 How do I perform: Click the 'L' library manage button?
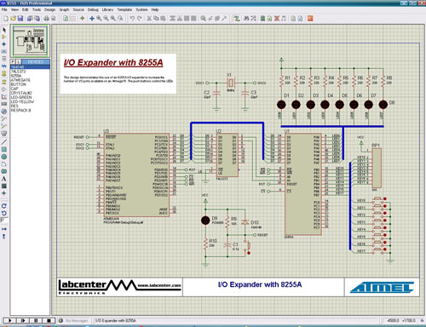[x=18, y=61]
